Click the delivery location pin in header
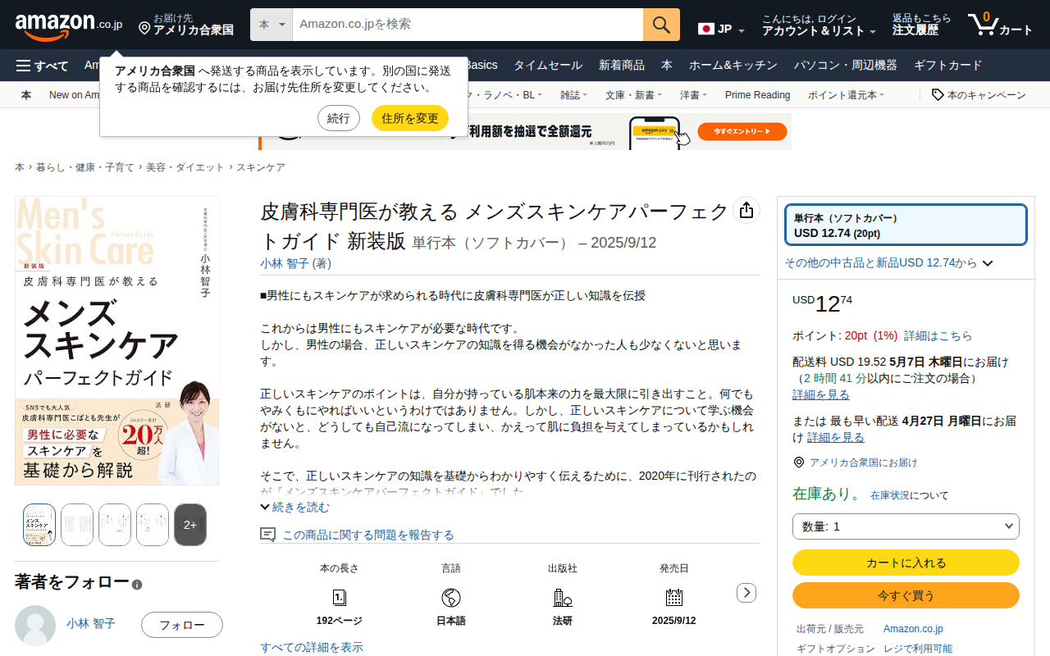 (144, 29)
